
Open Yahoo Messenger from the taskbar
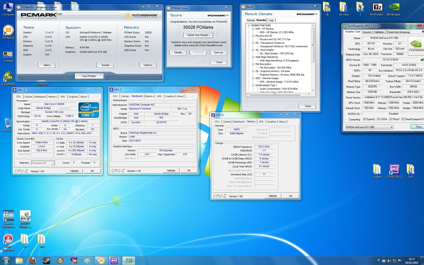pyautogui.click(x=74, y=261)
